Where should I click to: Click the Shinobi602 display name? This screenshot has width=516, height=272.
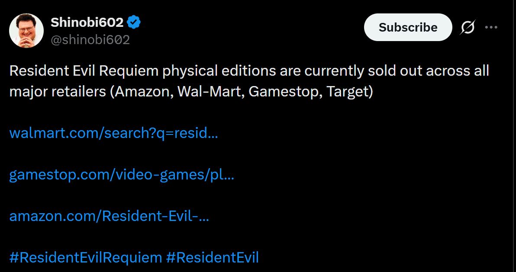pyautogui.click(x=87, y=22)
